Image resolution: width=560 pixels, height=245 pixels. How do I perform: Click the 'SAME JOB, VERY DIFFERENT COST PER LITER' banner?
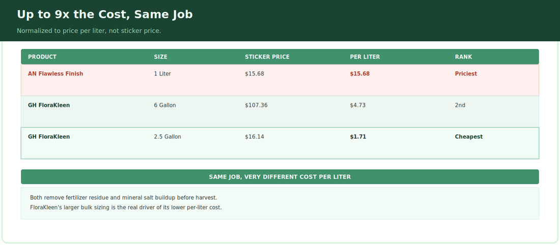click(x=280, y=177)
